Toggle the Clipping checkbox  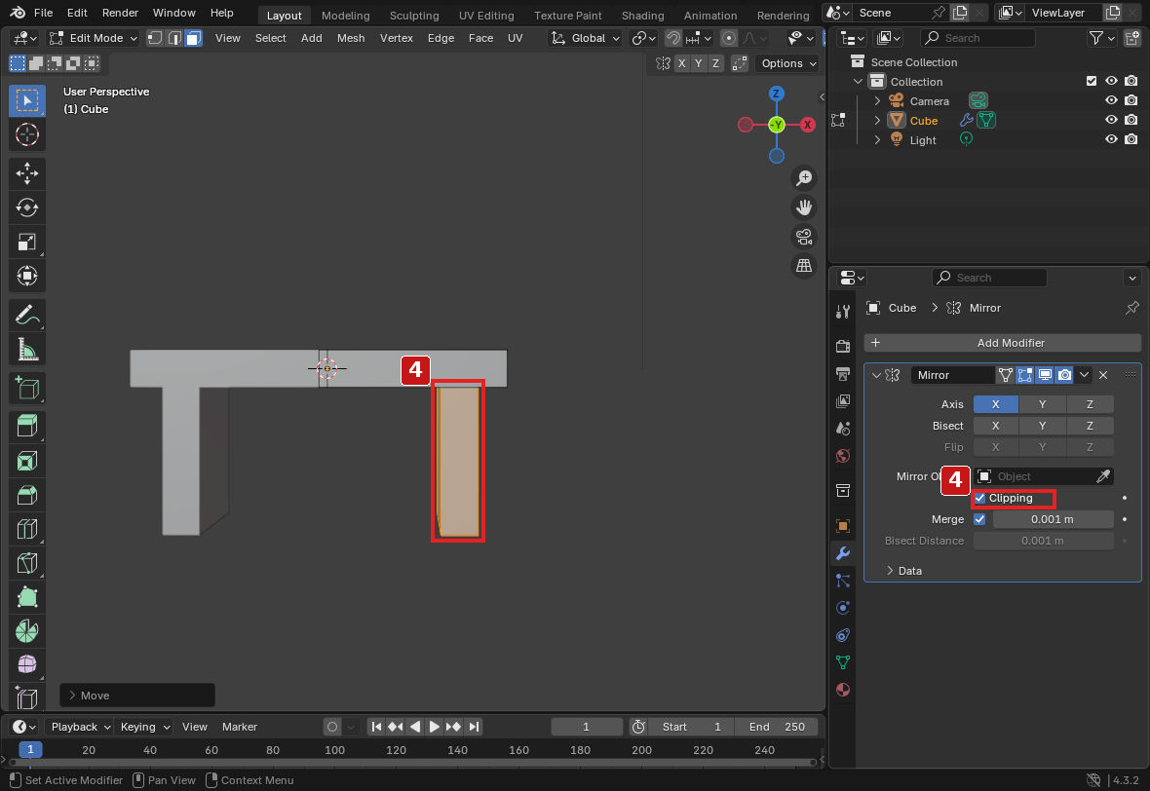[x=979, y=498]
